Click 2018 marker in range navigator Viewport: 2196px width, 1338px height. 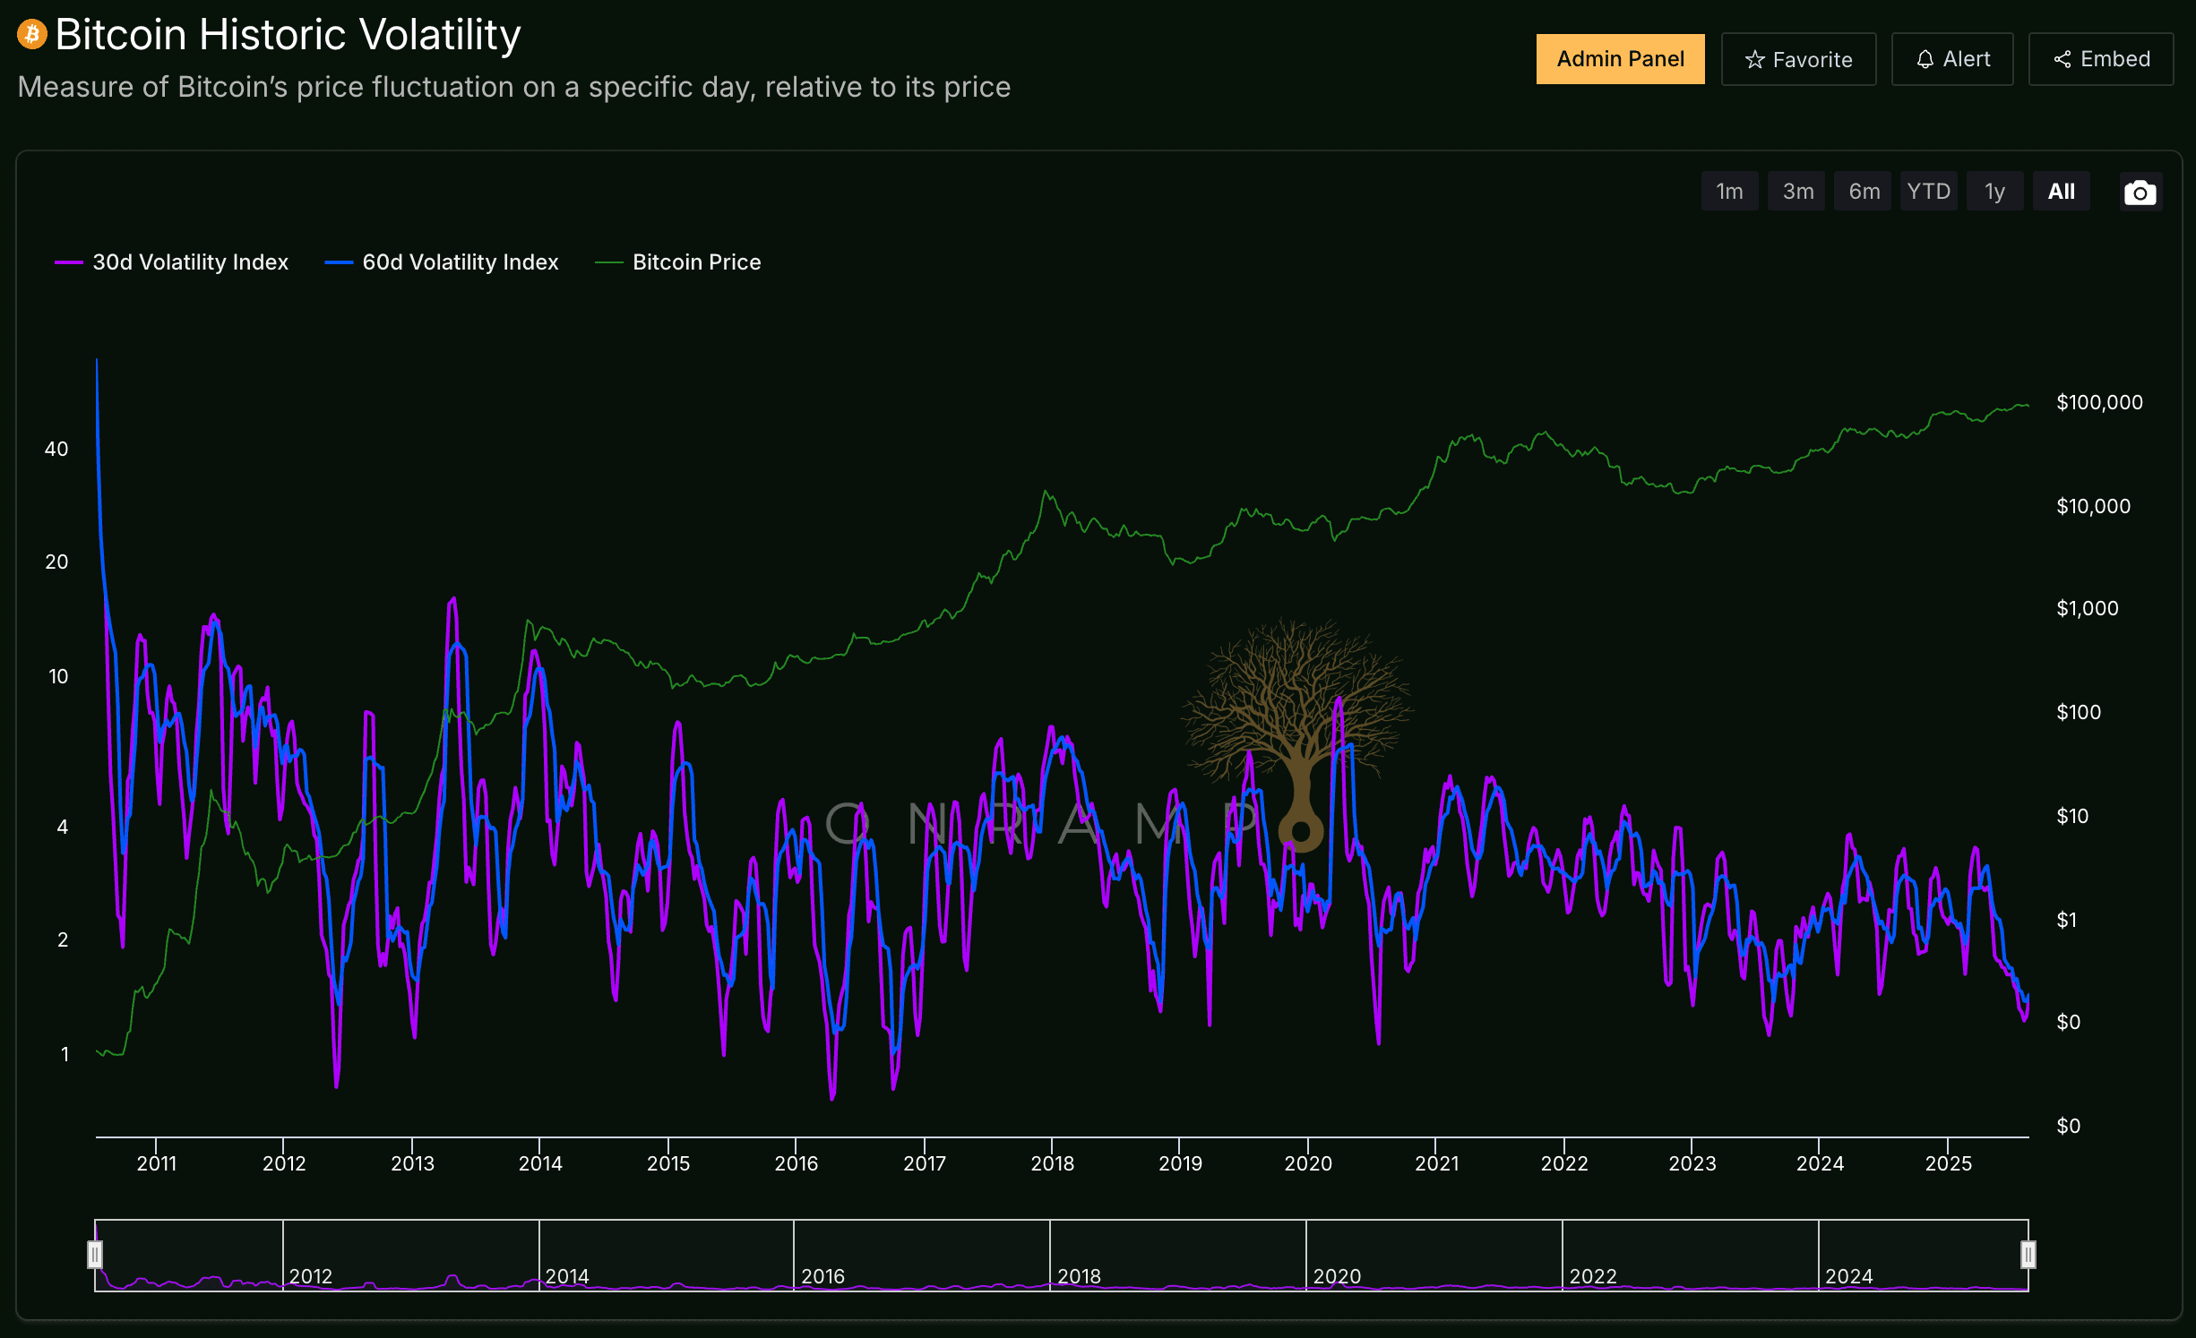coord(1079,1275)
